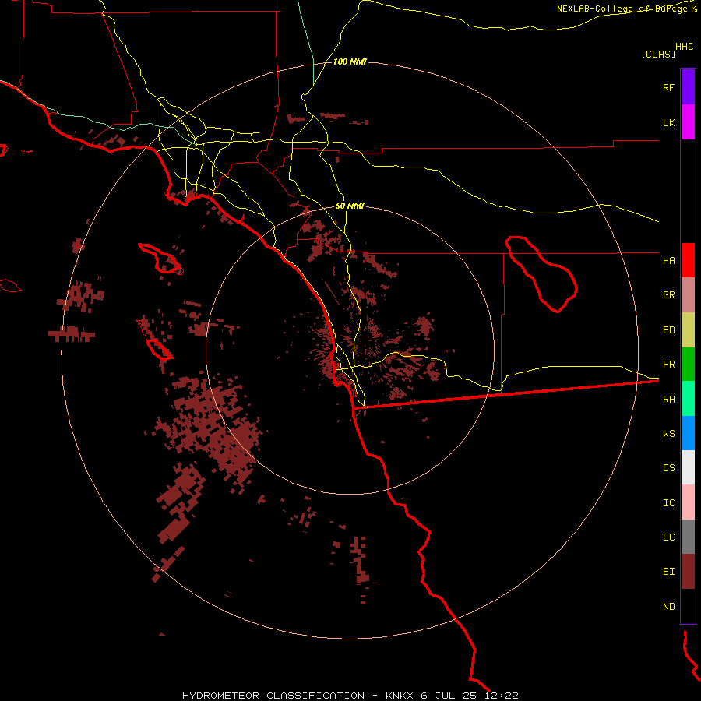Image resolution: width=701 pixels, height=701 pixels.
Task: Click the BD legend label
Action: pos(668,330)
